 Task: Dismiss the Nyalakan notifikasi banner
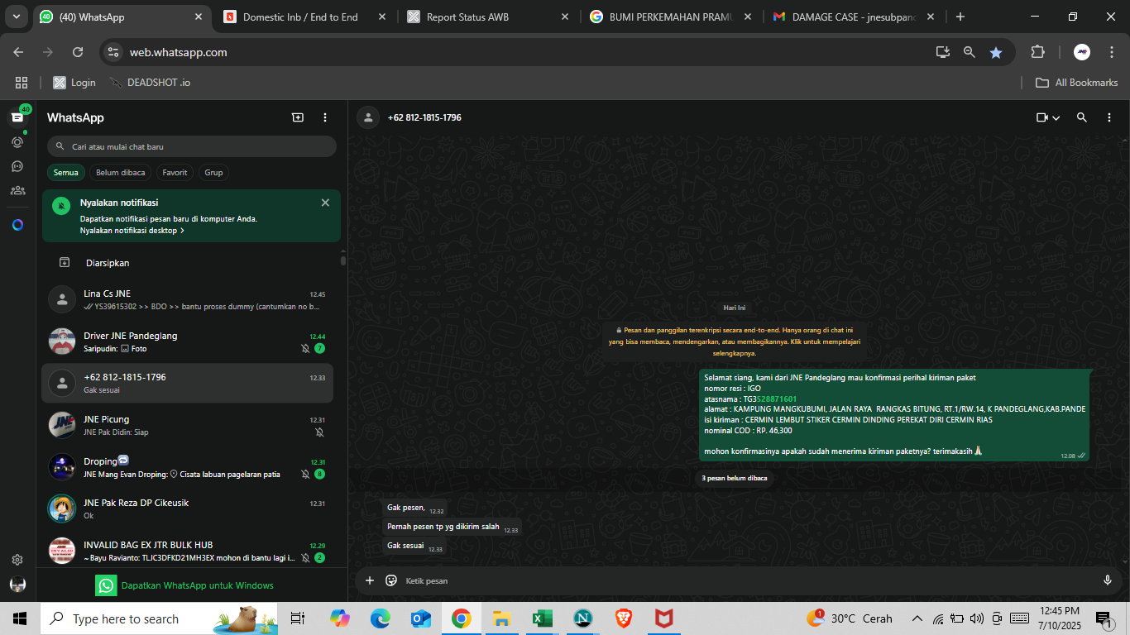[x=325, y=203]
